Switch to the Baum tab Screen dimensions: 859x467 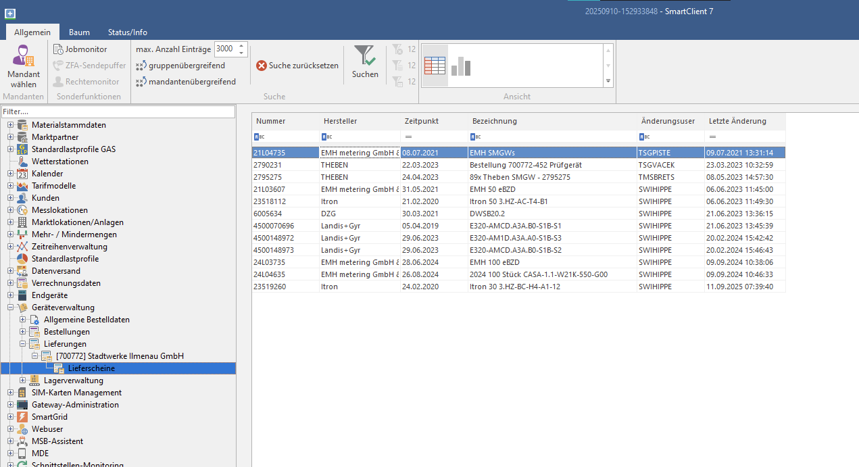pyautogui.click(x=79, y=32)
